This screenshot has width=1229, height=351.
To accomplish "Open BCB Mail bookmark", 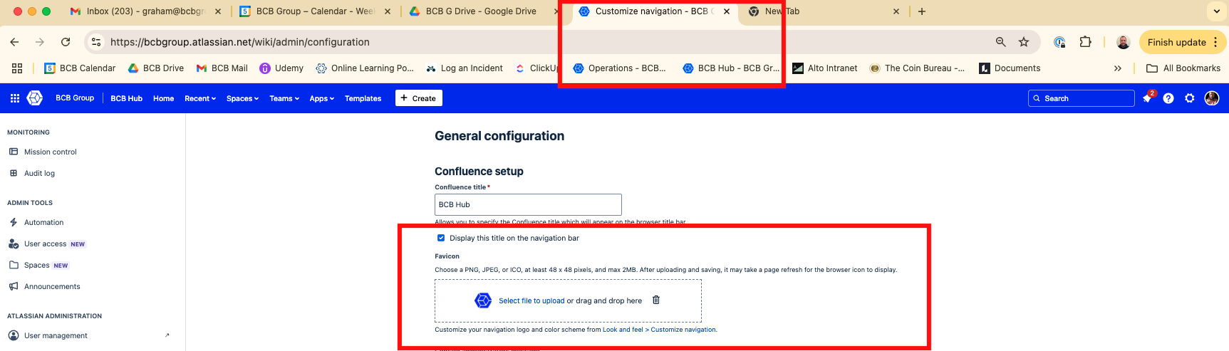I will [222, 68].
